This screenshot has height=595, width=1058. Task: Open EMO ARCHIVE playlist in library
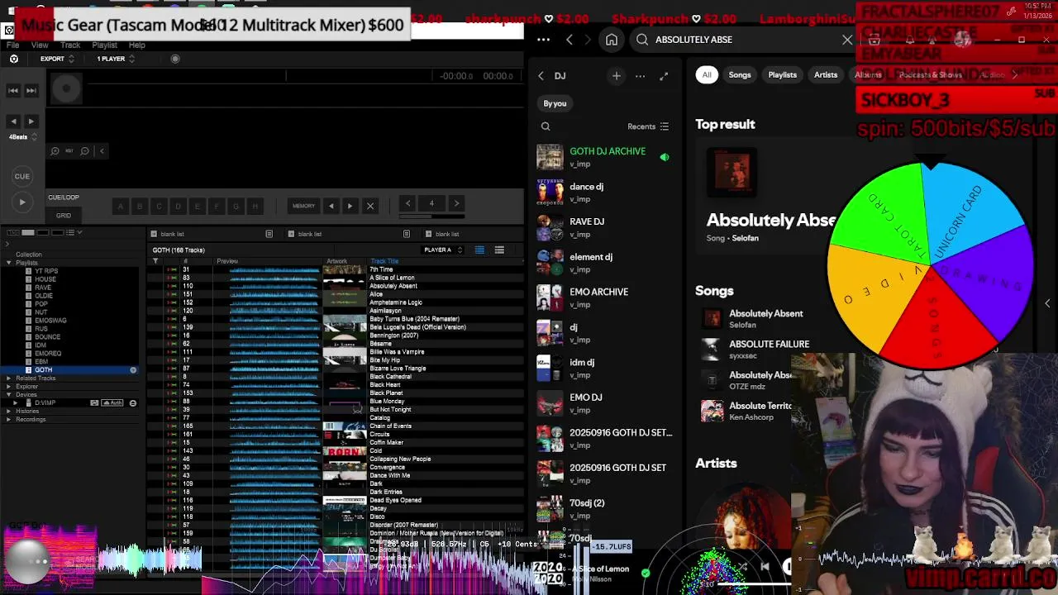pyautogui.click(x=604, y=297)
